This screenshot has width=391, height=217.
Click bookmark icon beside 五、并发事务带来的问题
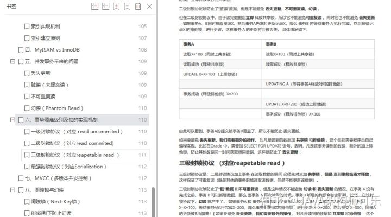[21, 61]
